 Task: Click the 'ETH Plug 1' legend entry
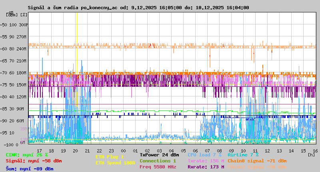[x=110, y=157]
